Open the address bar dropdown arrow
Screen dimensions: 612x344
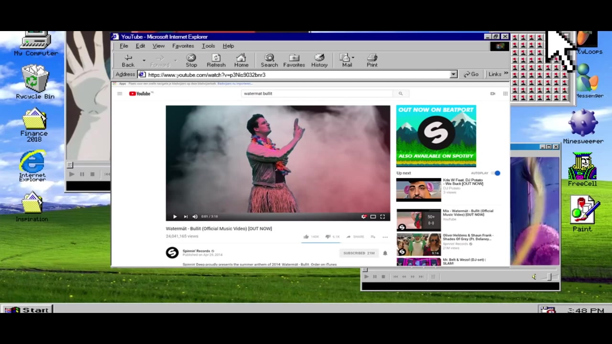[453, 75]
